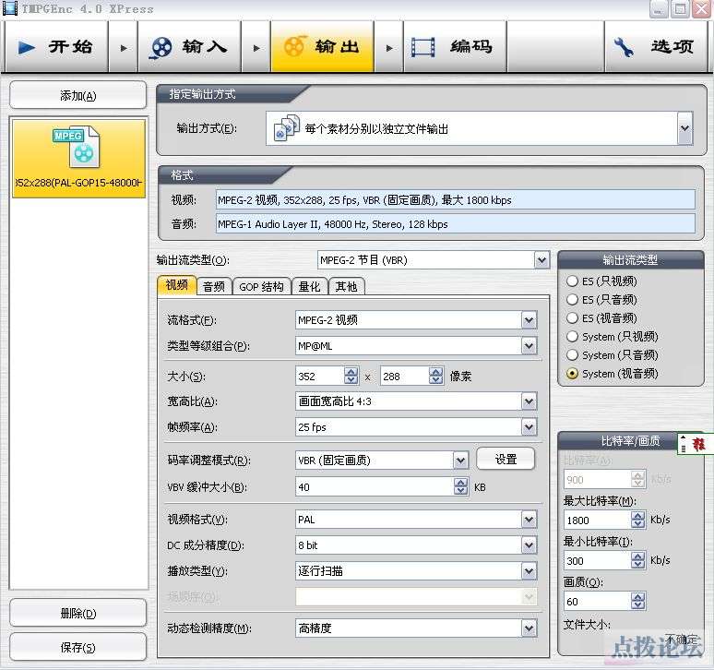Click the TMPGEnc app icon in title bar

tap(10, 8)
